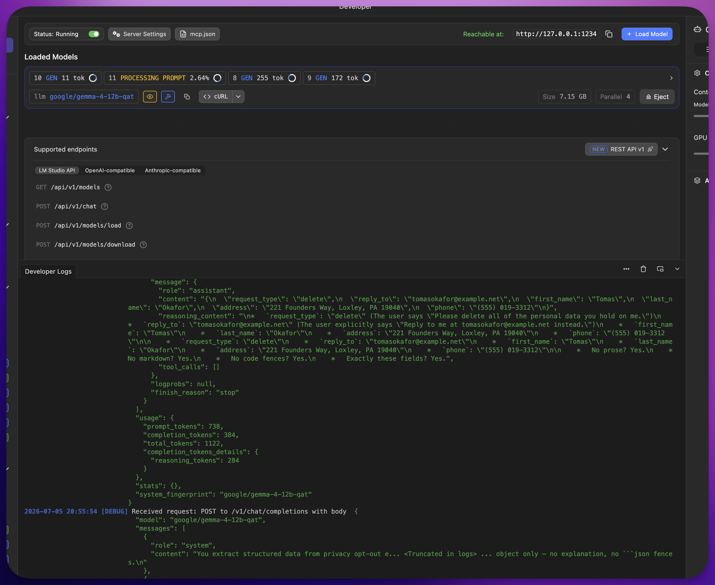Click the Parallel 4 setting

pos(615,97)
